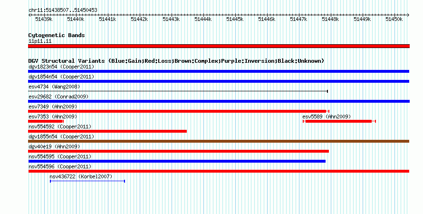Click the 51442k ruler tick label
Screen dimensions: 423x214
139,19
